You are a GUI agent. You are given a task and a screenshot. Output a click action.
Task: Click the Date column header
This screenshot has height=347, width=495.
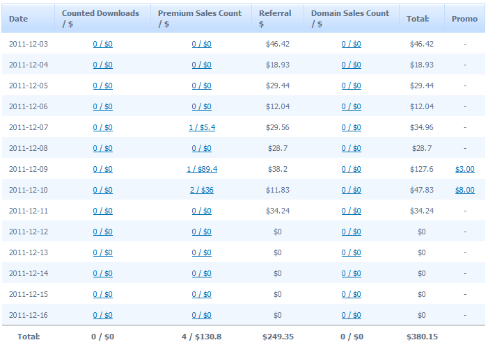pos(19,19)
